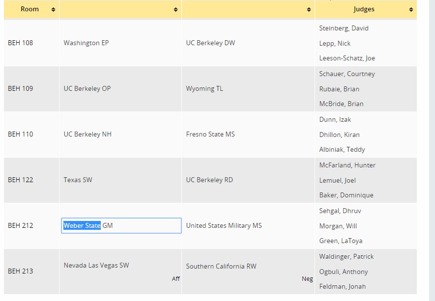Click the Fresno State MS team entry
435x301 pixels.
(x=210, y=135)
